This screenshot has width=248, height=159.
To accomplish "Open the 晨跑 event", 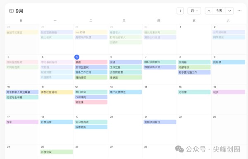I will (91, 62).
